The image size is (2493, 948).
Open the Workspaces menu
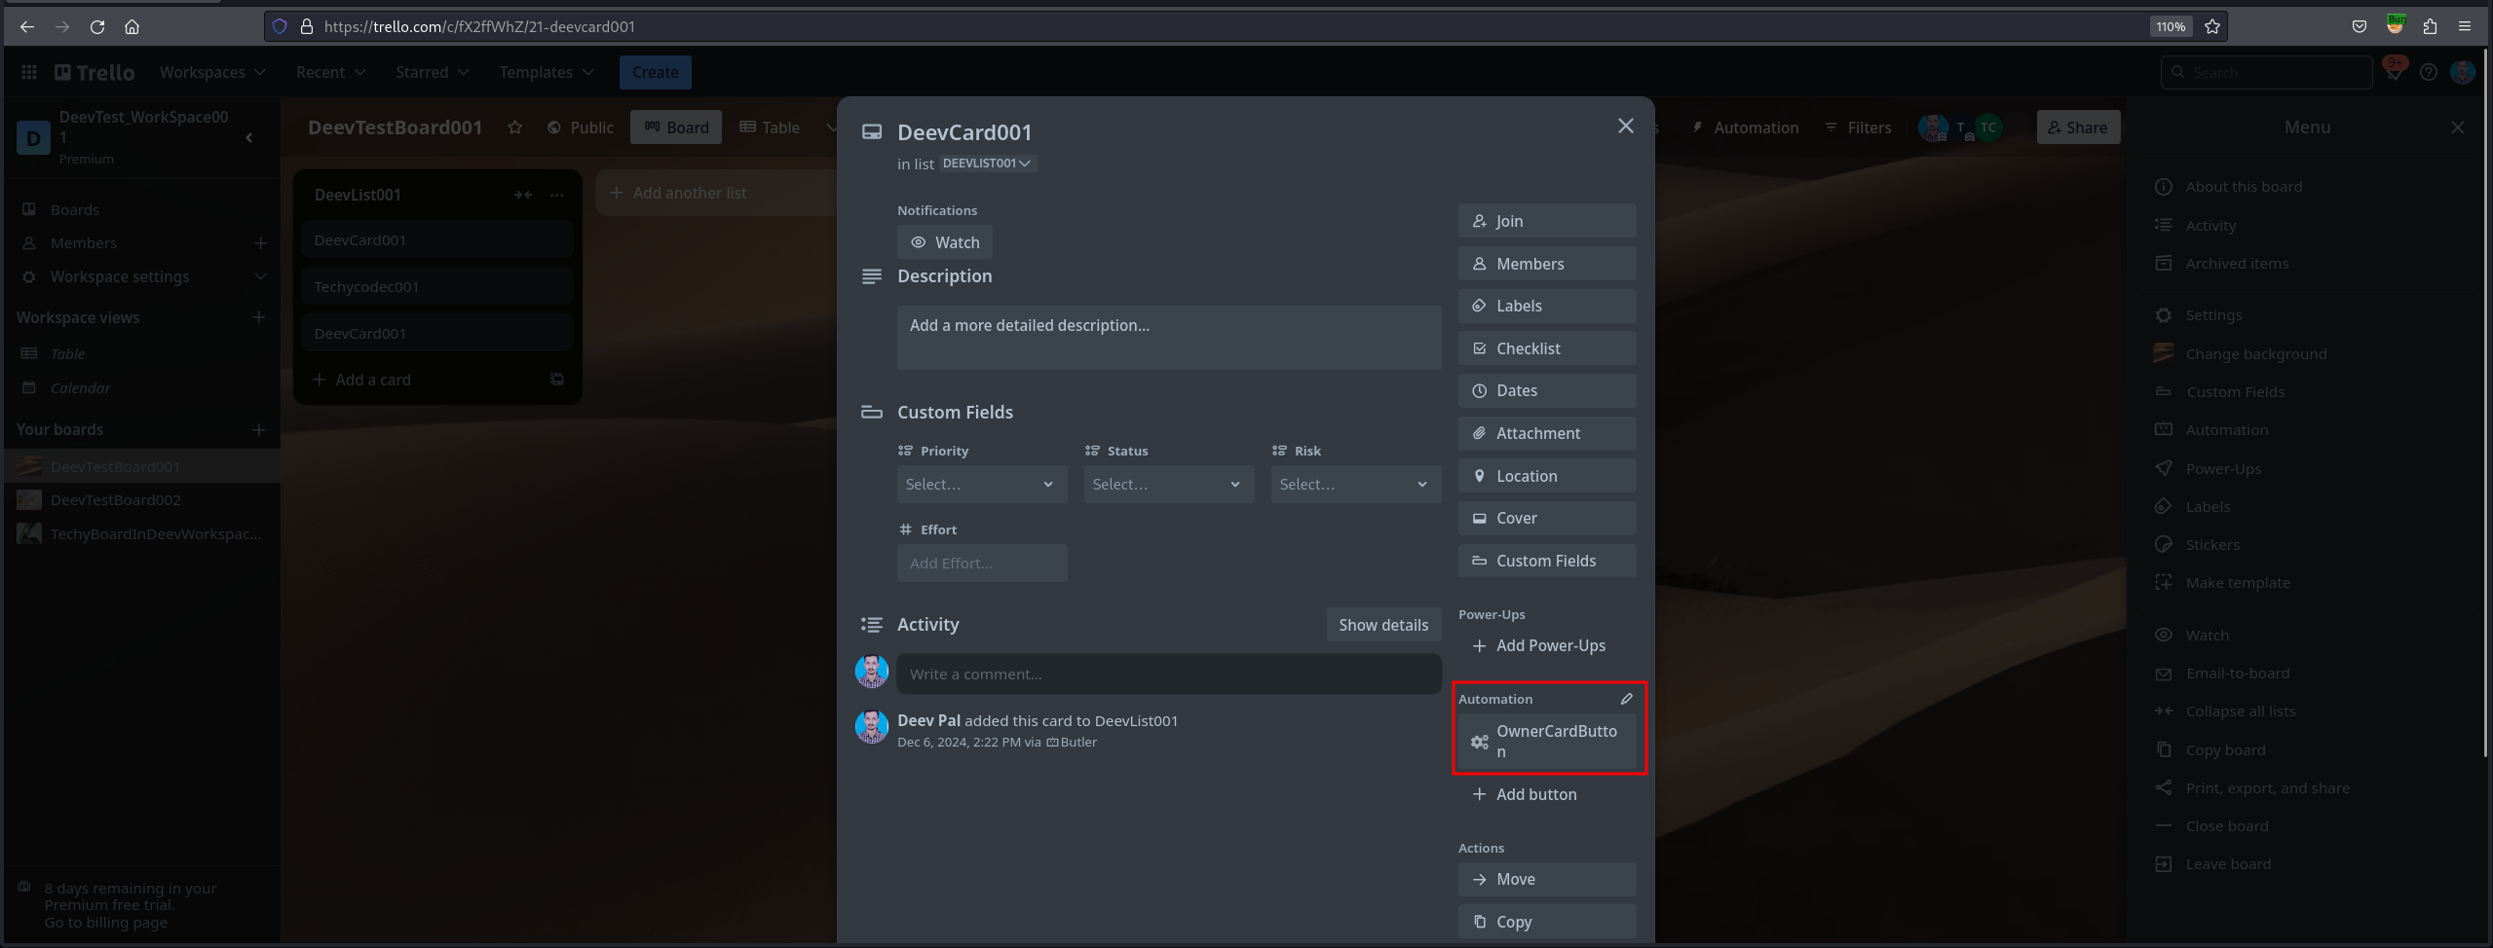click(x=212, y=72)
